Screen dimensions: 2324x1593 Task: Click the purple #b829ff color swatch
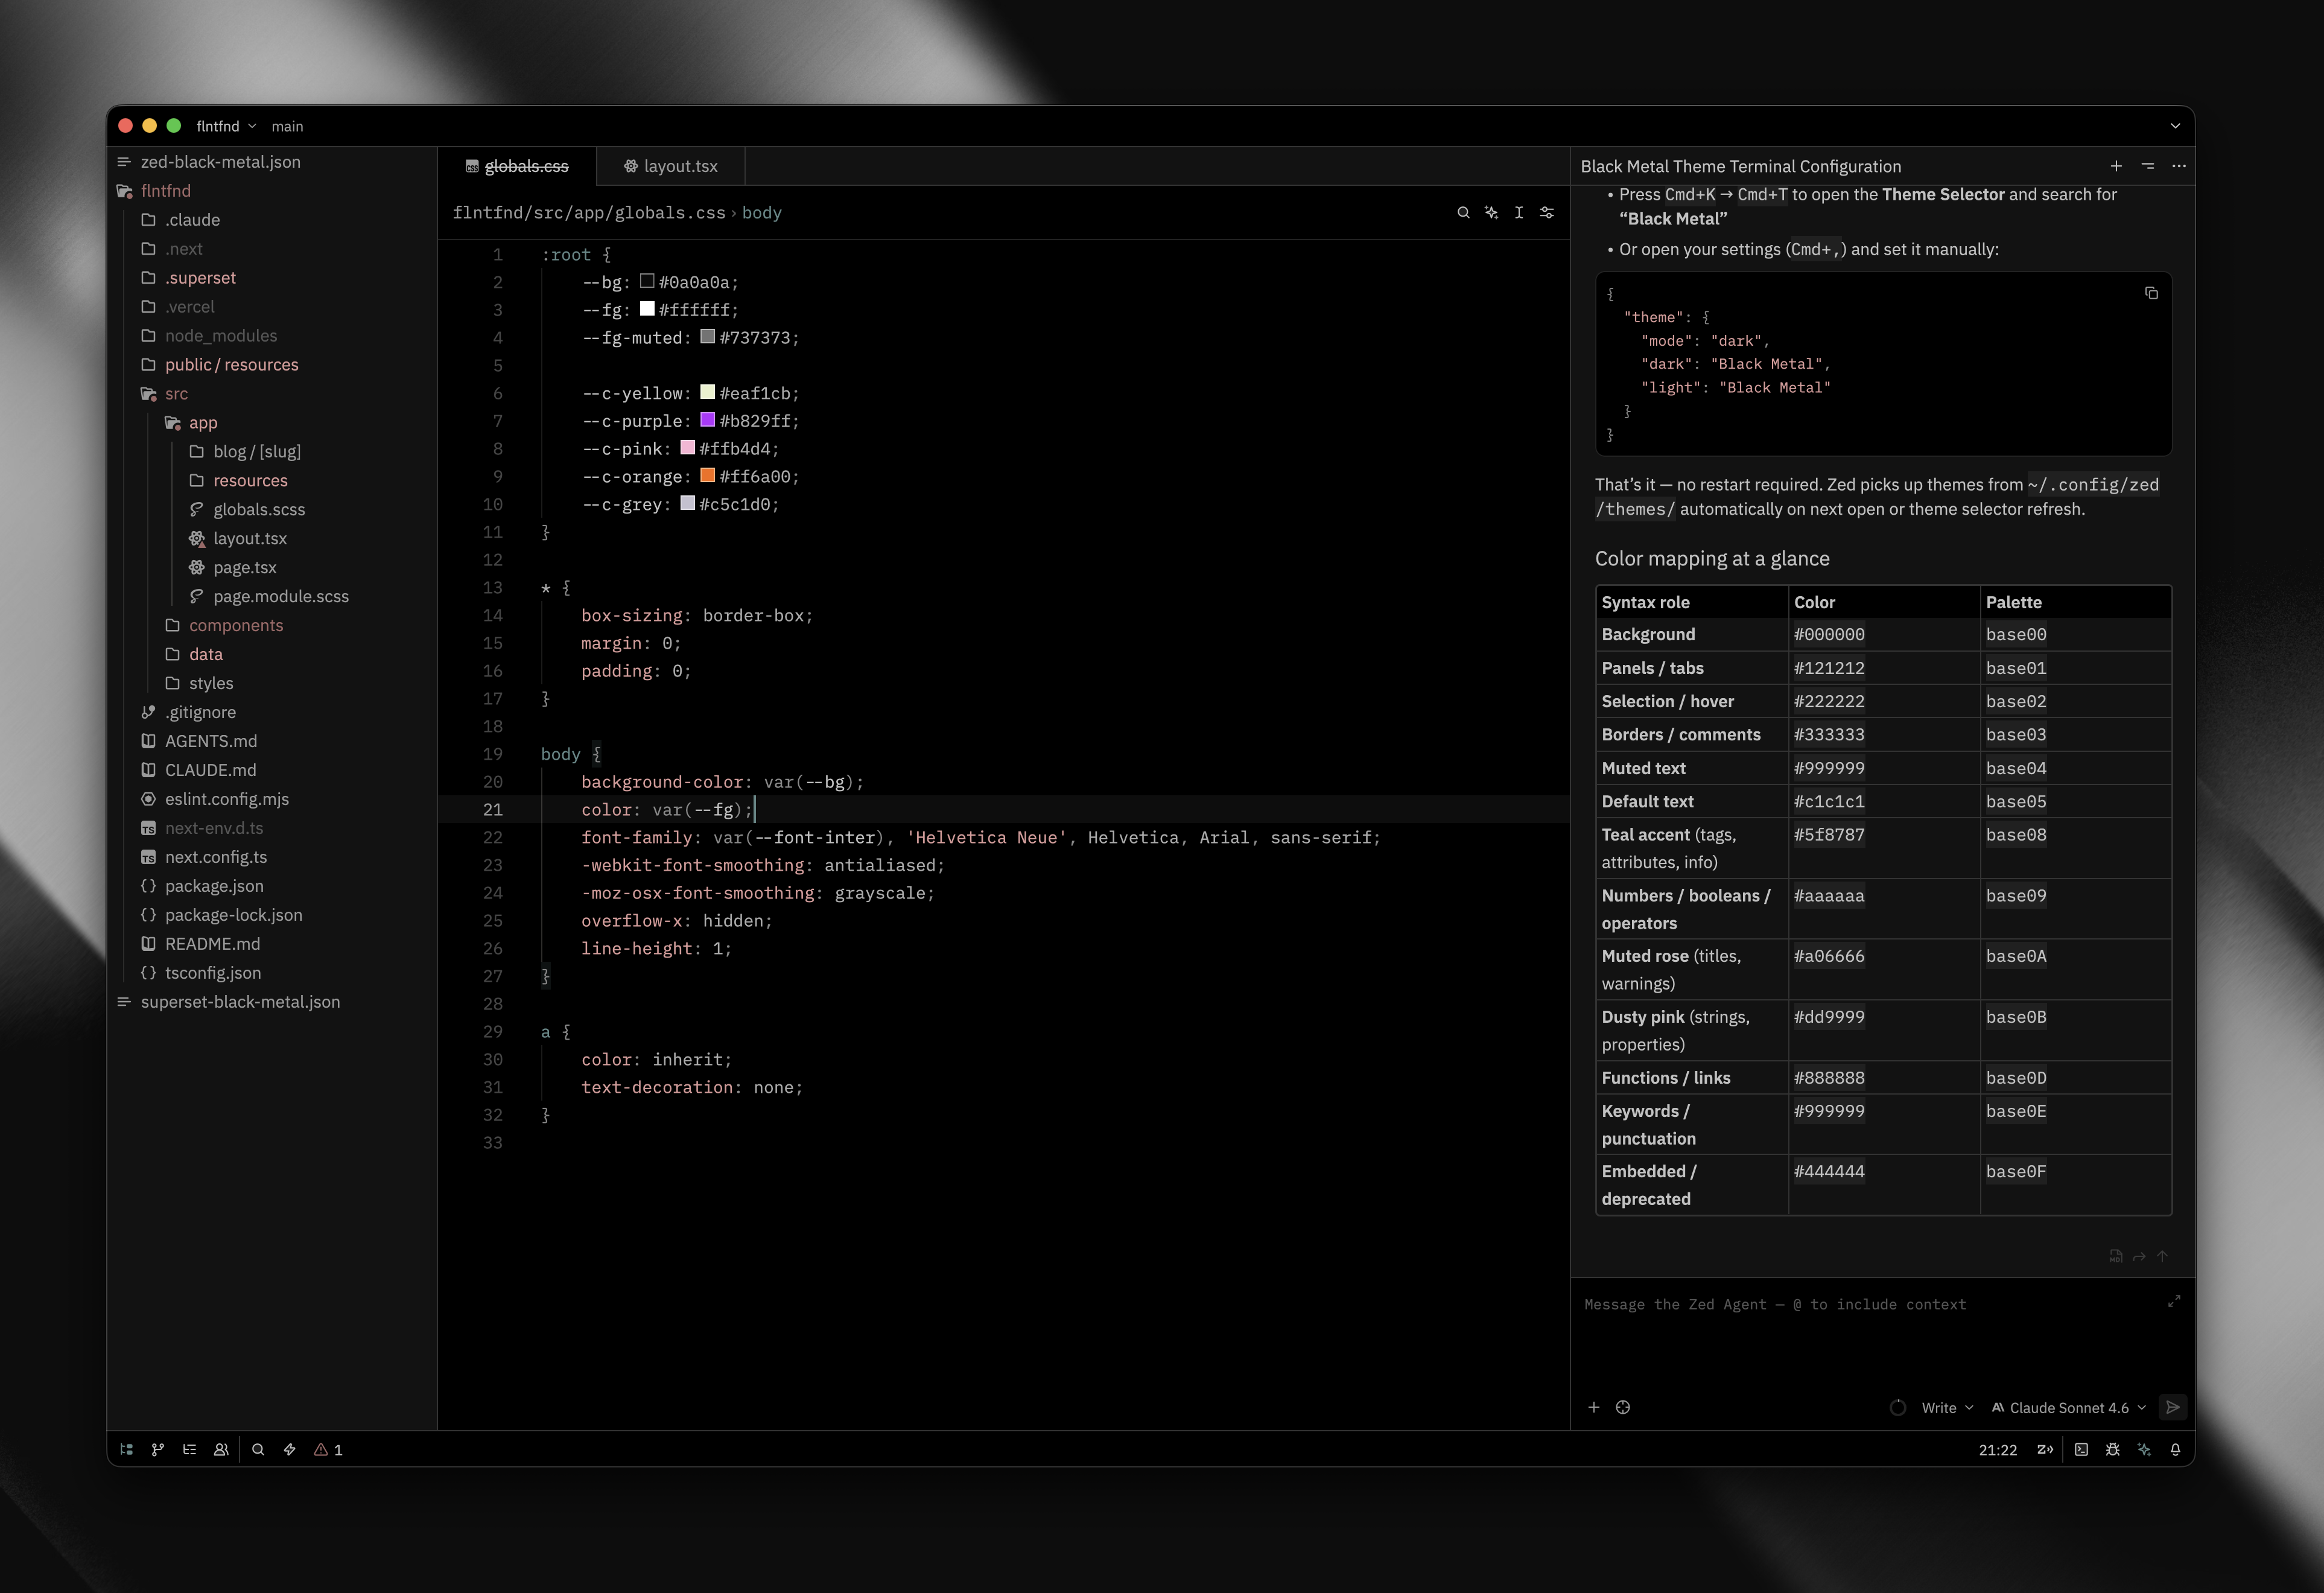point(707,420)
